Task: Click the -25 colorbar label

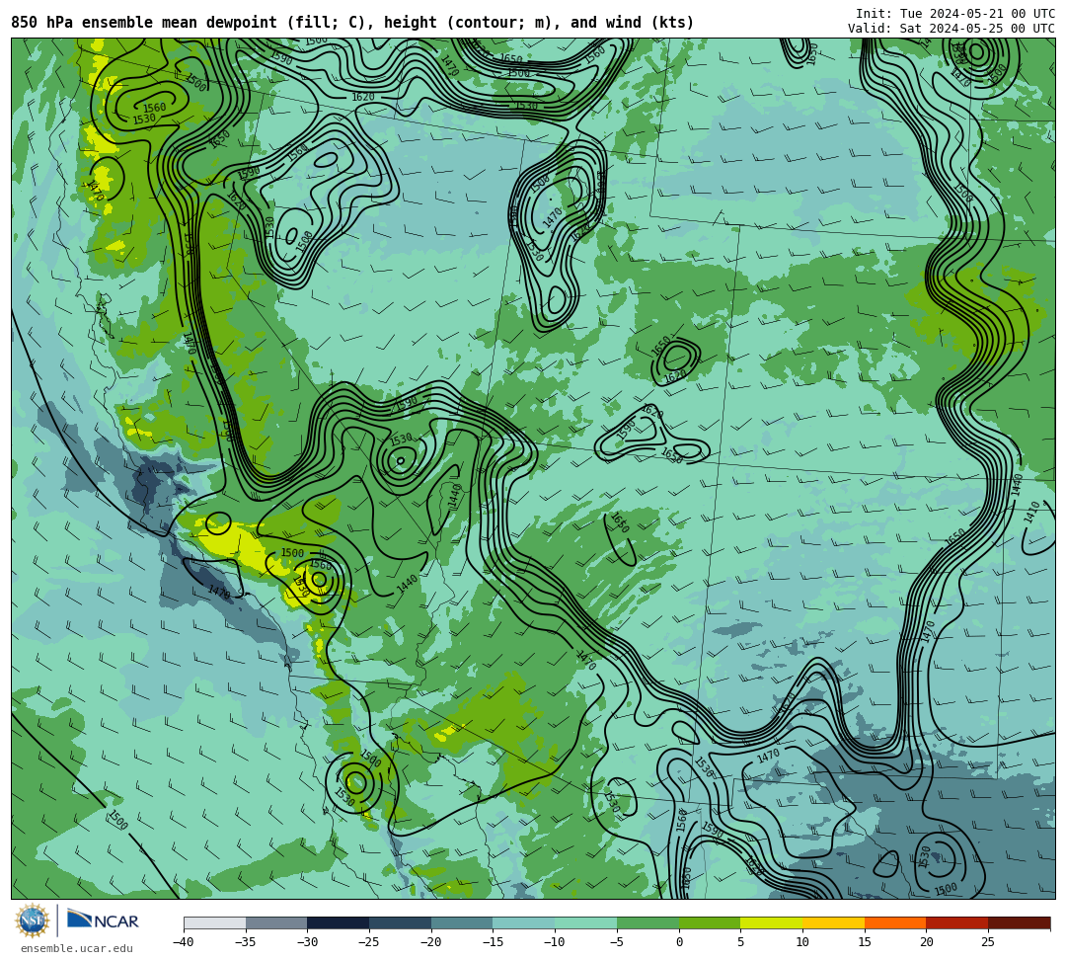Action: [368, 942]
